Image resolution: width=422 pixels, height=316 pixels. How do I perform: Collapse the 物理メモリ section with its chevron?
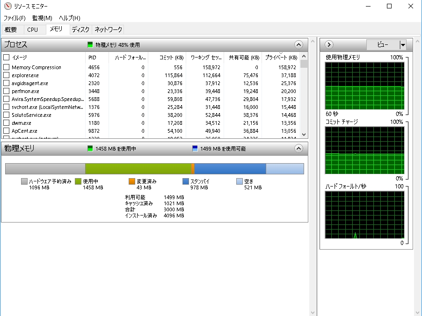[298, 149]
